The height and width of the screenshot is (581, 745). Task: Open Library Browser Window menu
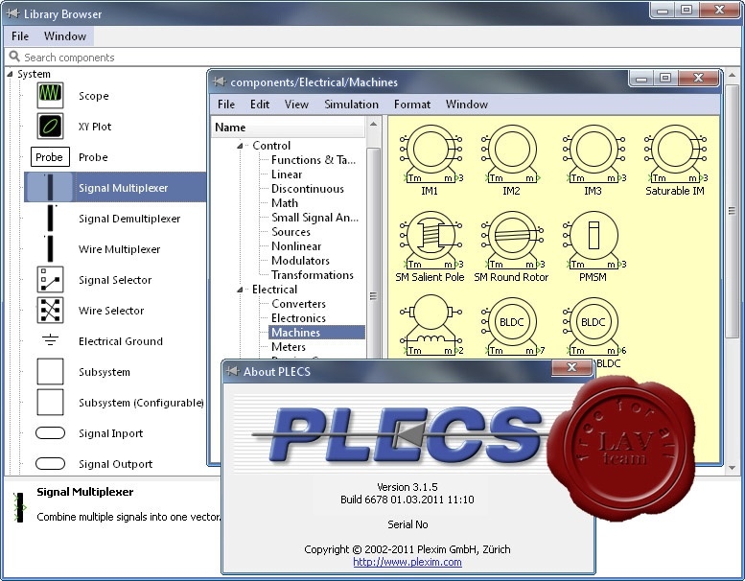(65, 36)
